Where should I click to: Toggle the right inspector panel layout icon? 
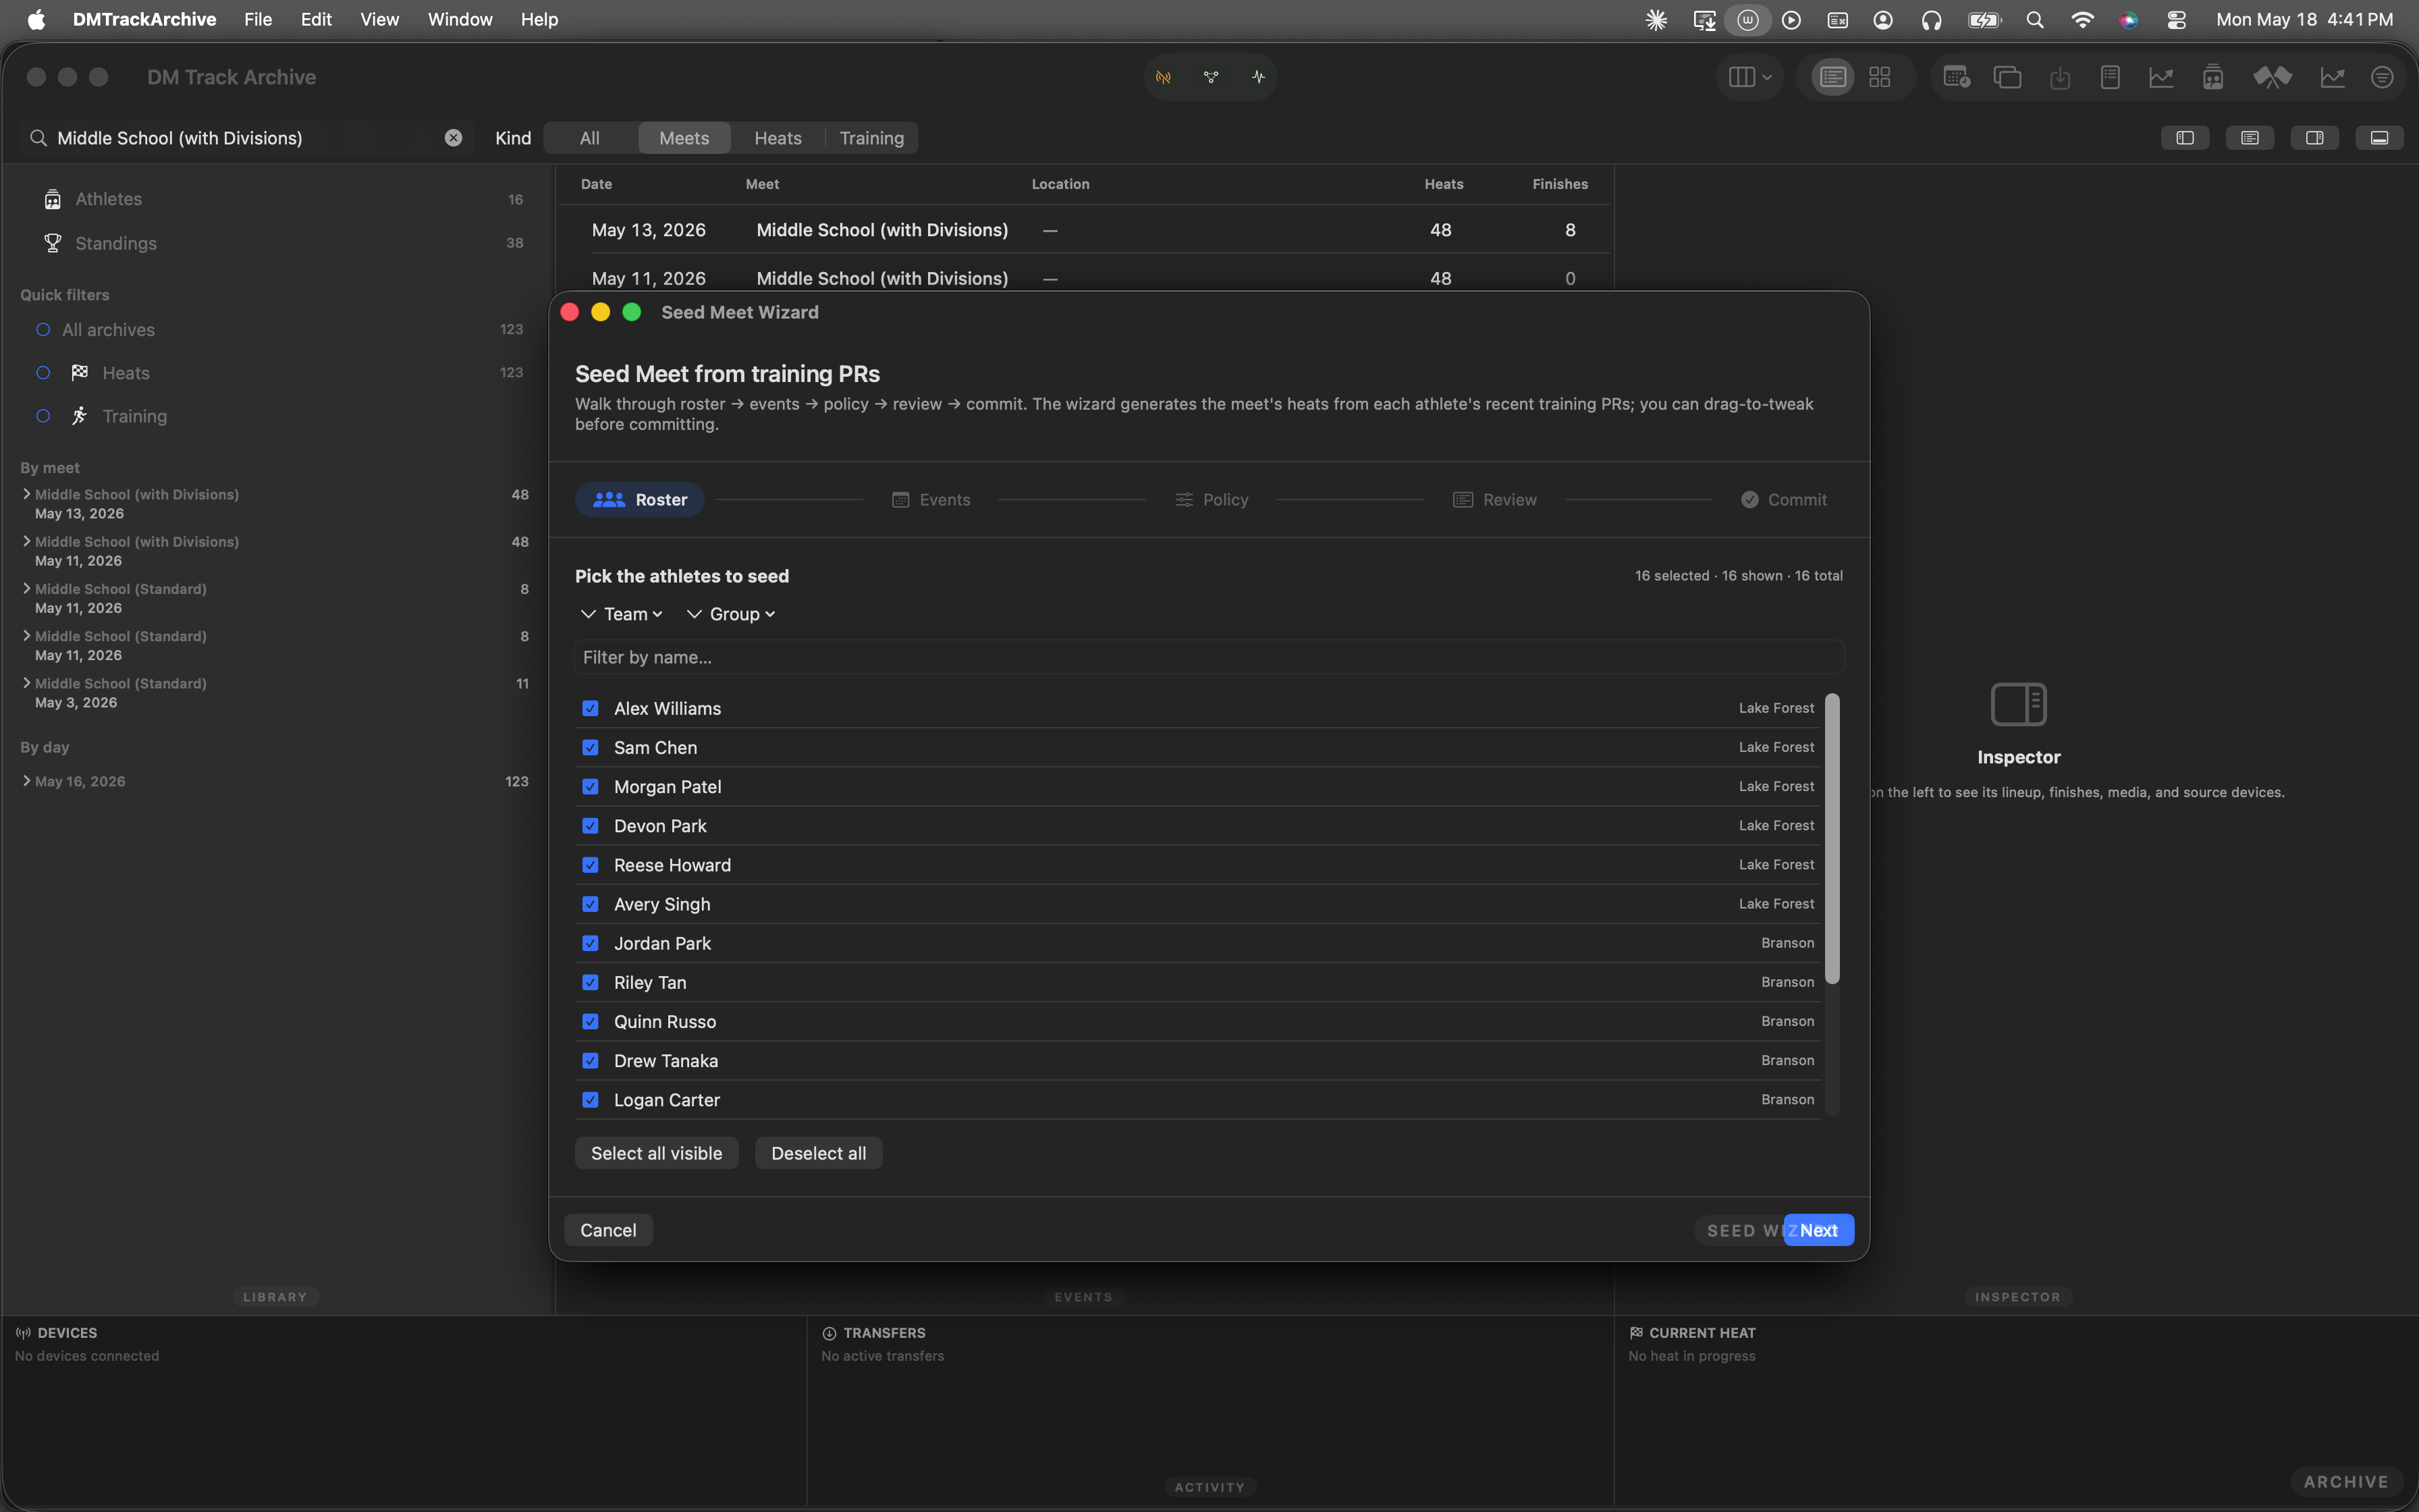pos(2314,138)
